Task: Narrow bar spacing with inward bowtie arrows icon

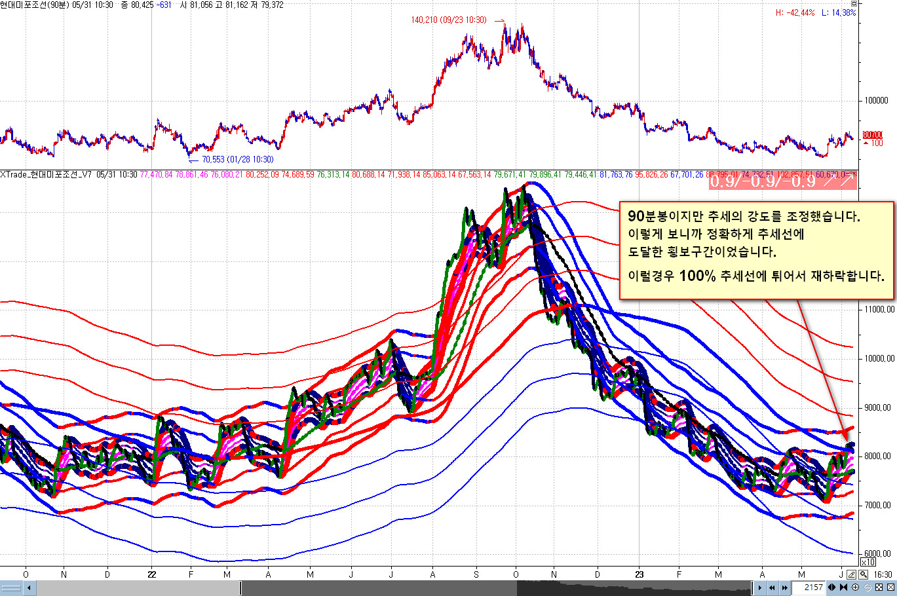Action: tap(843, 587)
